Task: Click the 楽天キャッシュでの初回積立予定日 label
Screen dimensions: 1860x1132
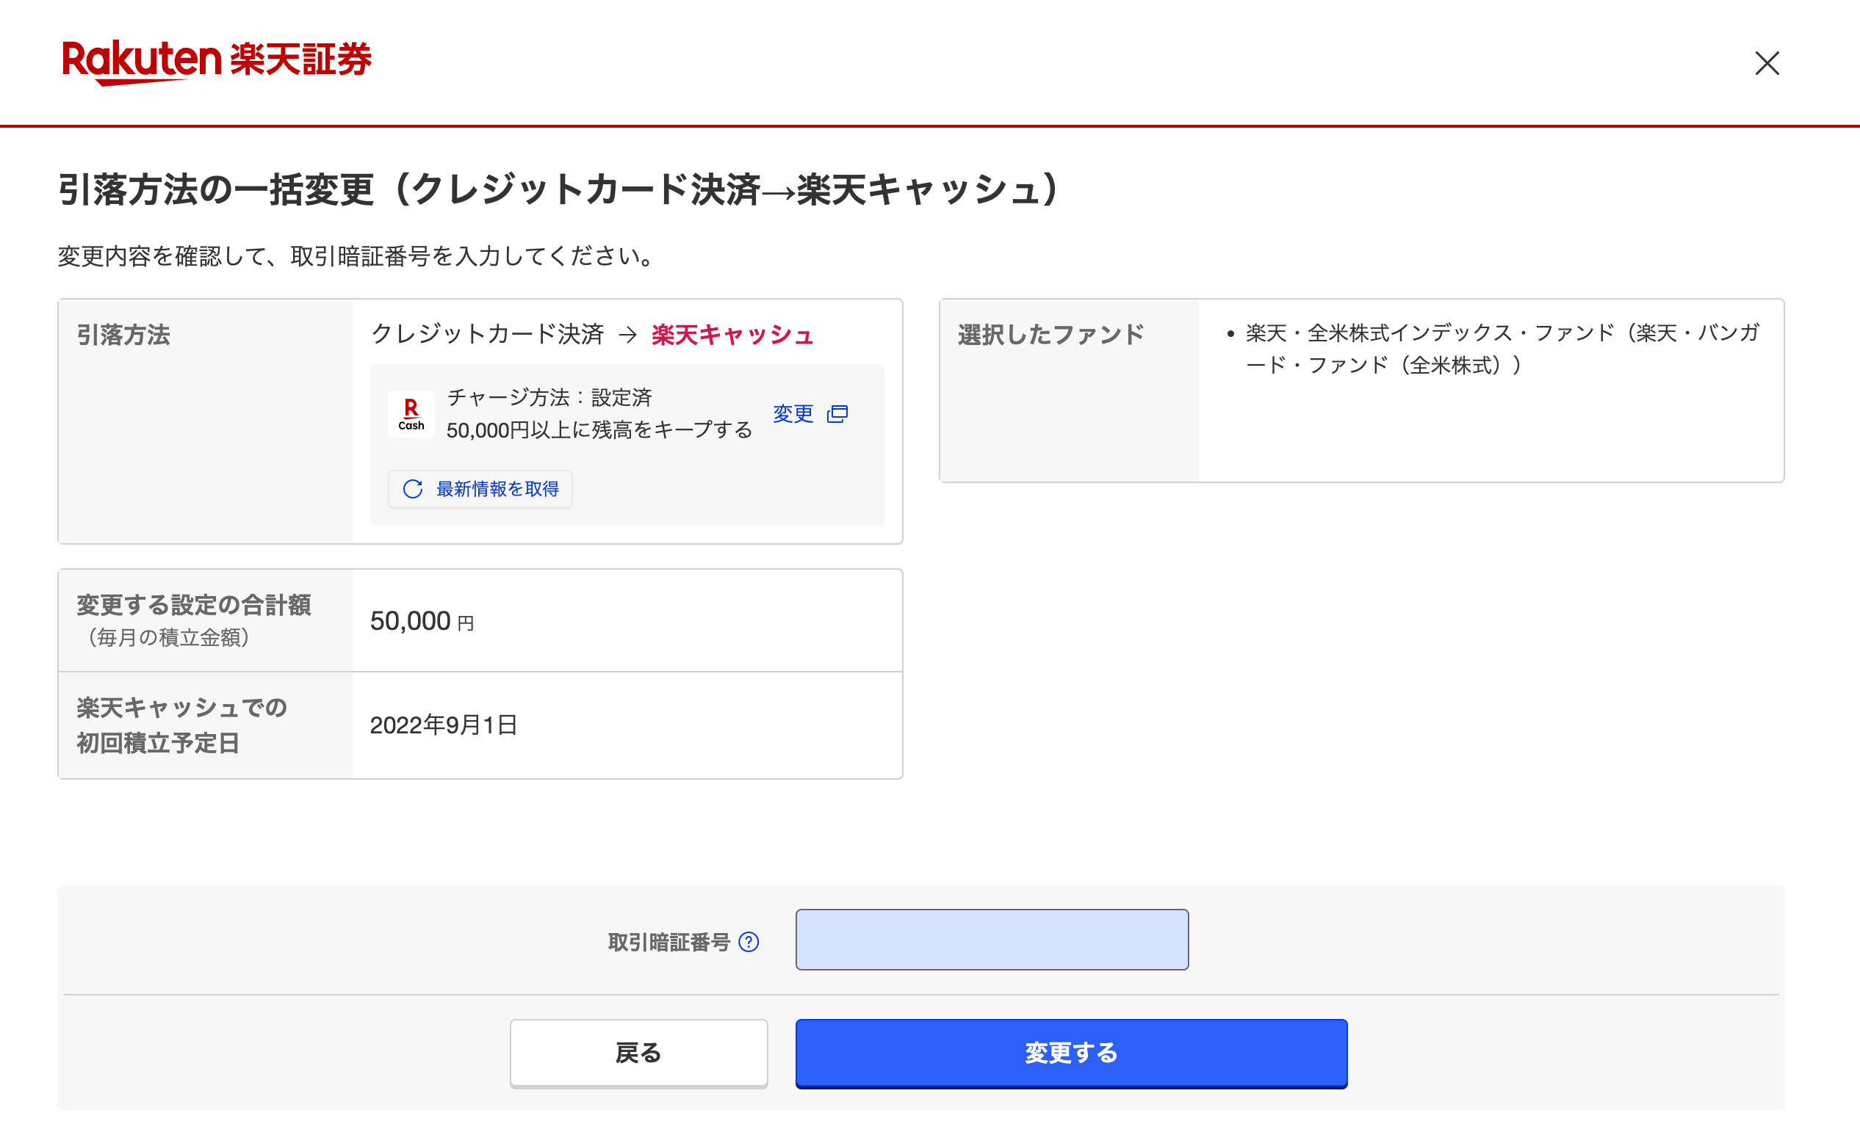Action: pyautogui.click(x=182, y=725)
